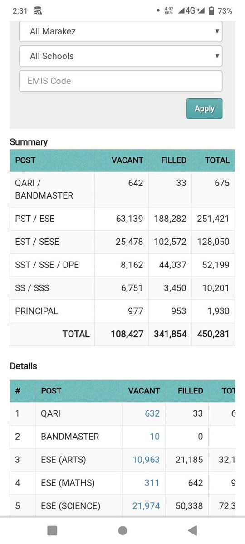The image size is (245, 544).
Task: Click the VACANT header in Details table
Action: tap(144, 391)
